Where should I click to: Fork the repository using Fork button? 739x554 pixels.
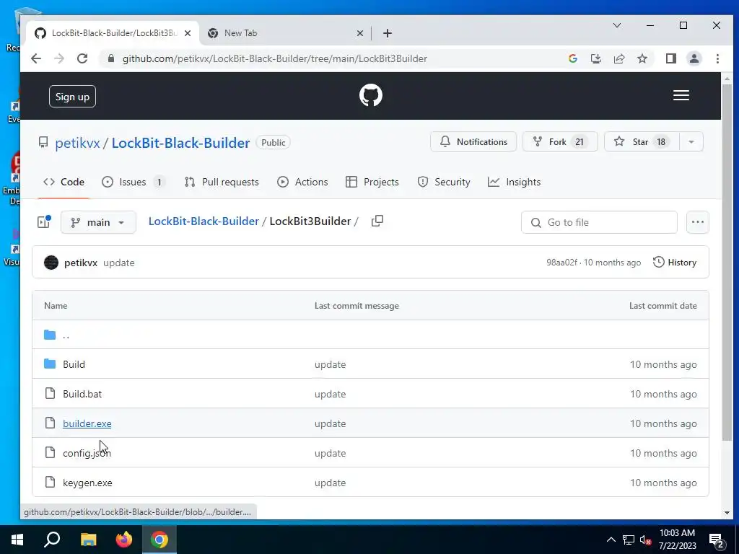click(560, 142)
